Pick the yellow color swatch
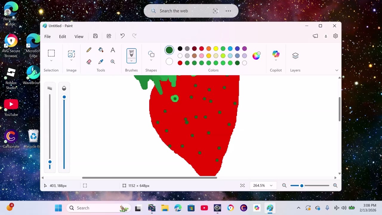The width and height of the screenshot is (382, 215). click(216, 49)
